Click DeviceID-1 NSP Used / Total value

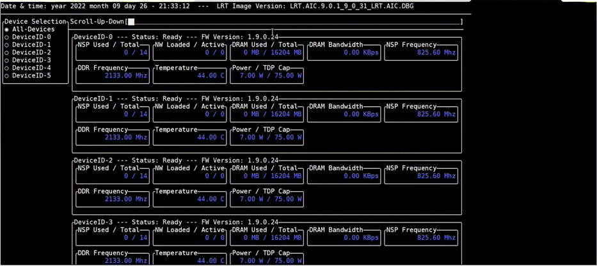point(136,114)
